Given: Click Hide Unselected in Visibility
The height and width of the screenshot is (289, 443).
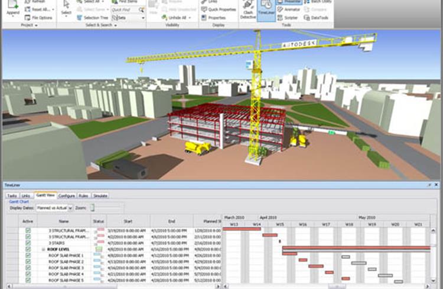Looking at the screenshot, I should pyautogui.click(x=179, y=9).
